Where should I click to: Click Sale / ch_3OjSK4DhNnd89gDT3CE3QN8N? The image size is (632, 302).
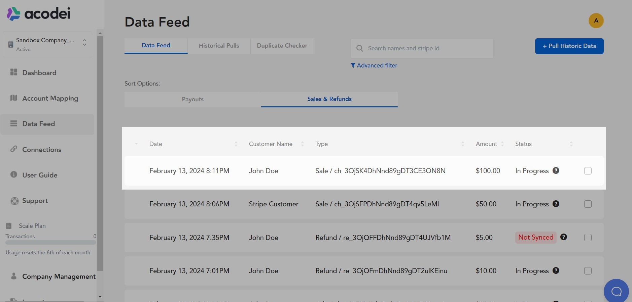pos(380,171)
